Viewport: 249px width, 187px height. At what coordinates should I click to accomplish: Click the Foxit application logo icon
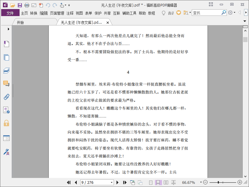(x=5, y=5)
